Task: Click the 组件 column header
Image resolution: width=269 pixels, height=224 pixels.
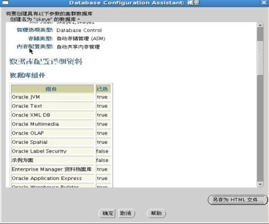Action: point(53,89)
